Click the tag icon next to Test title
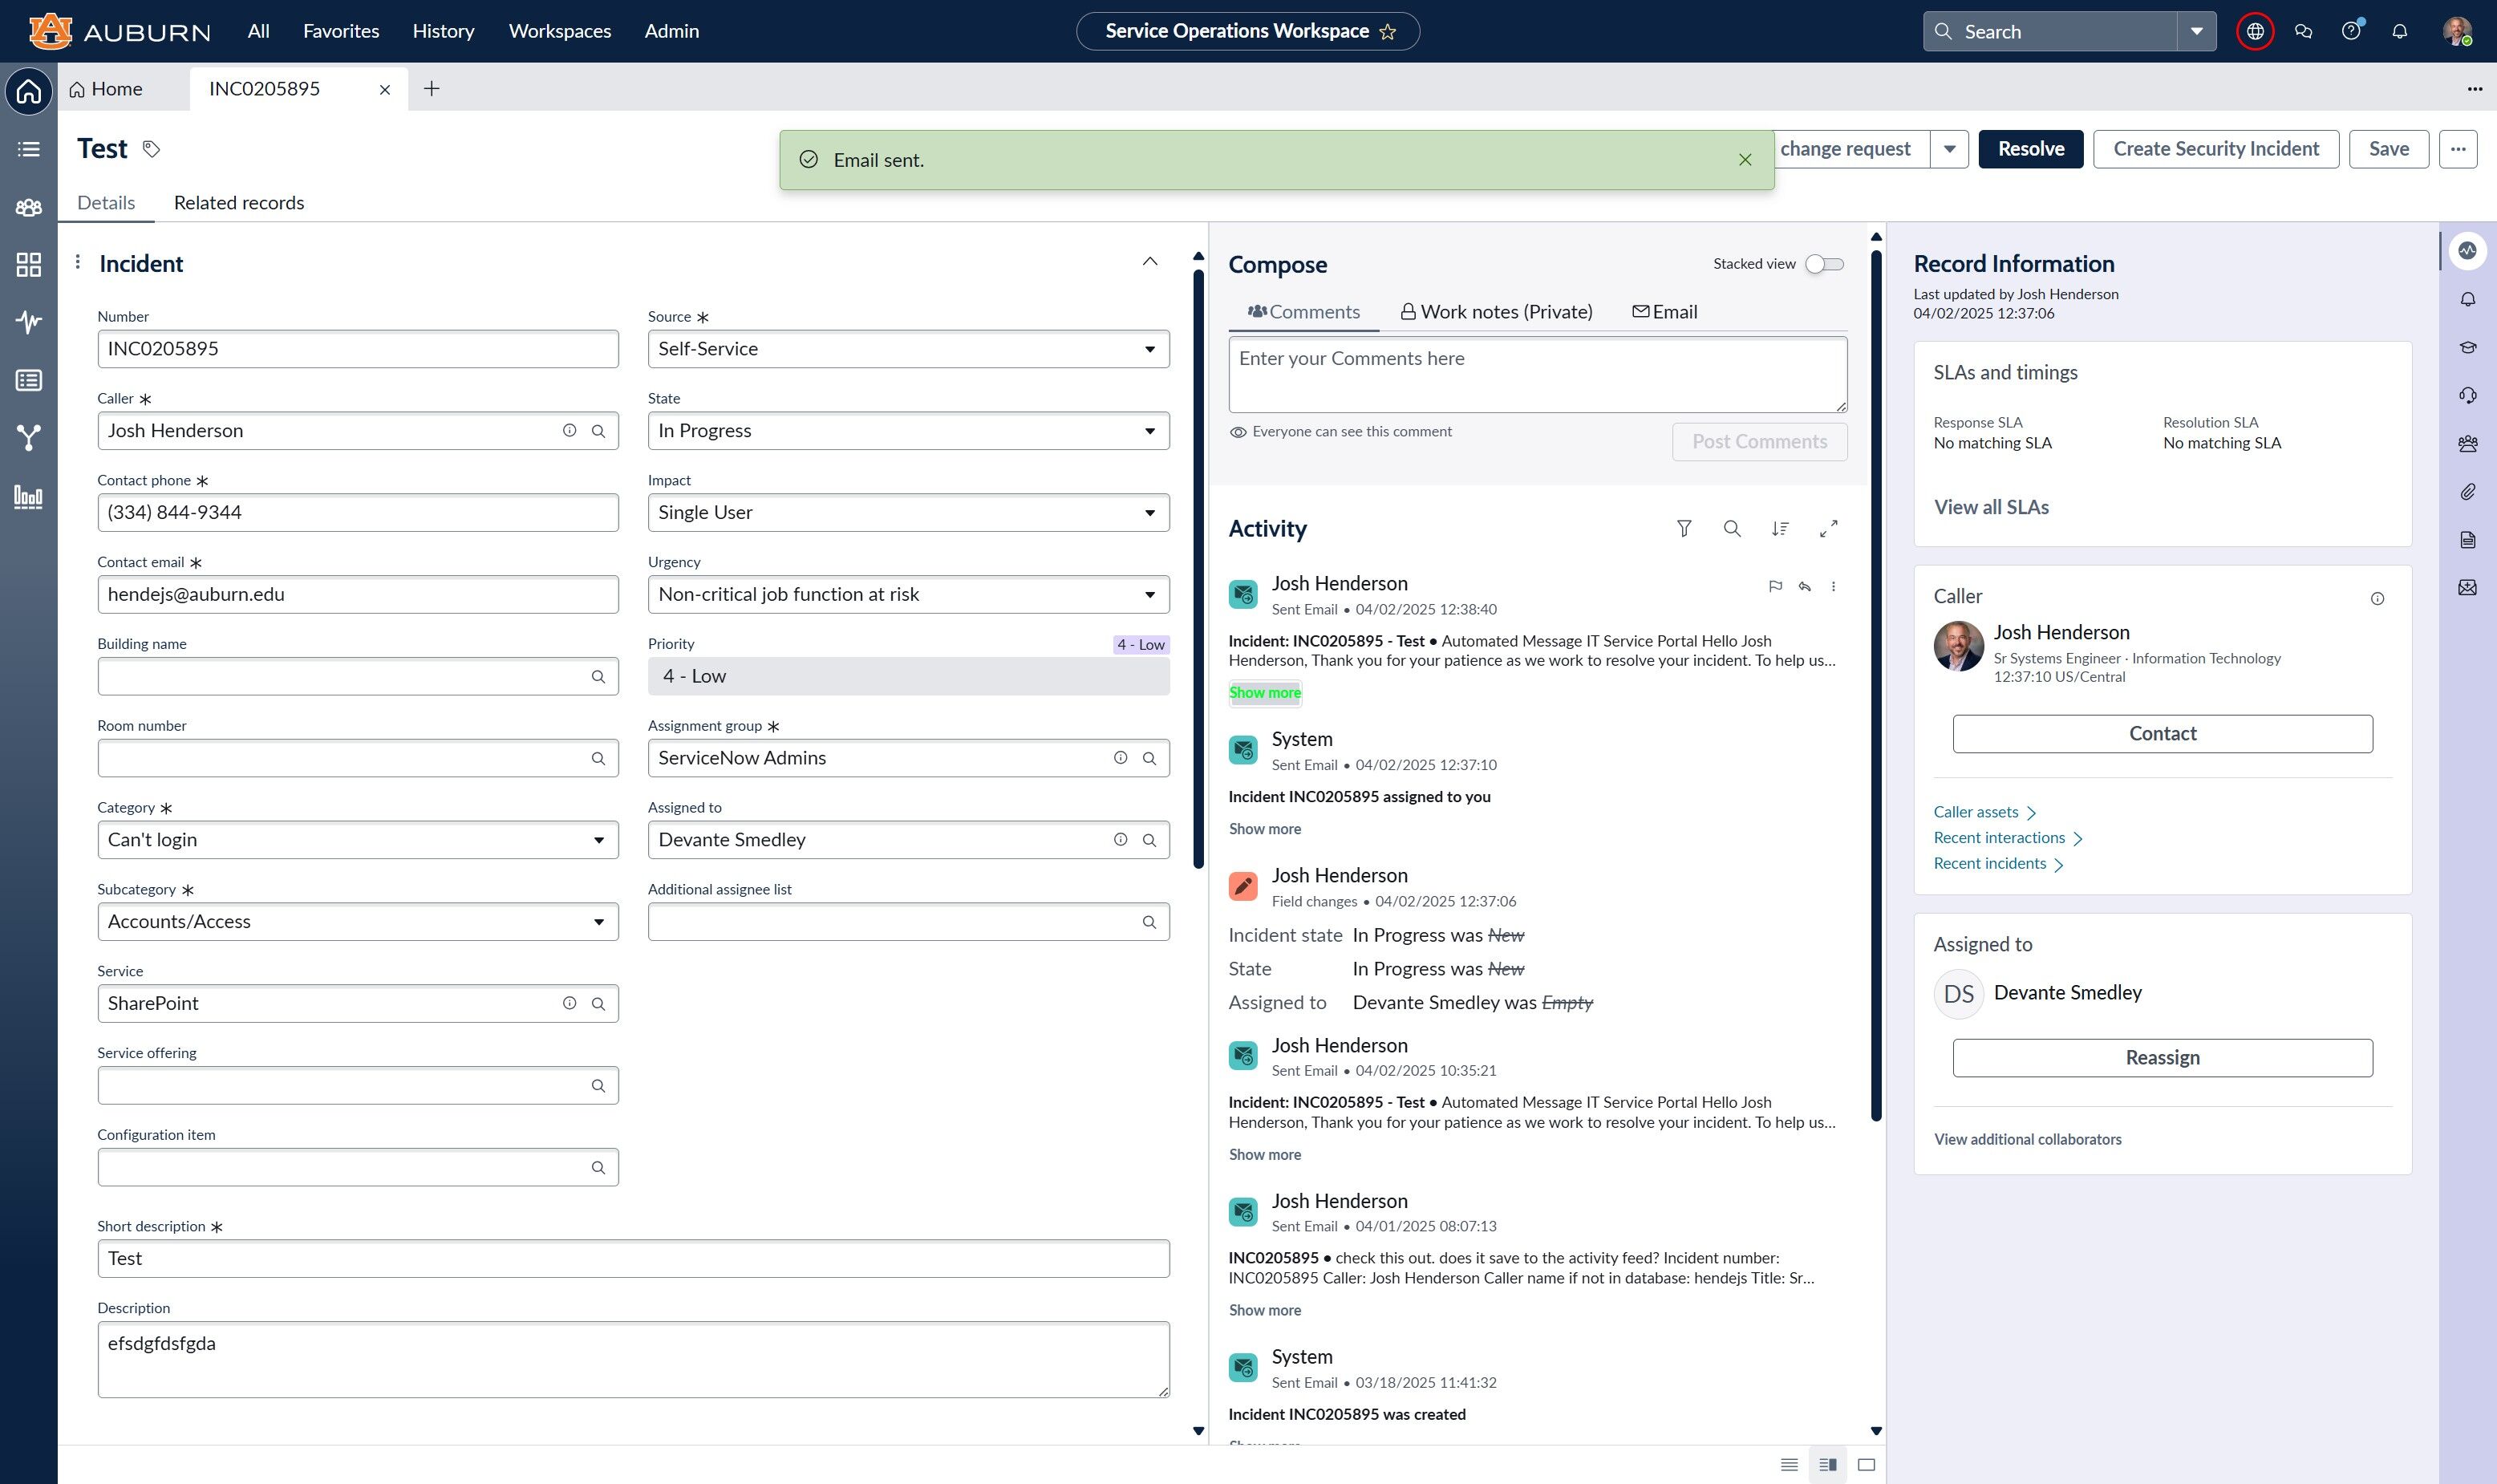The height and width of the screenshot is (1484, 2497). (x=151, y=149)
